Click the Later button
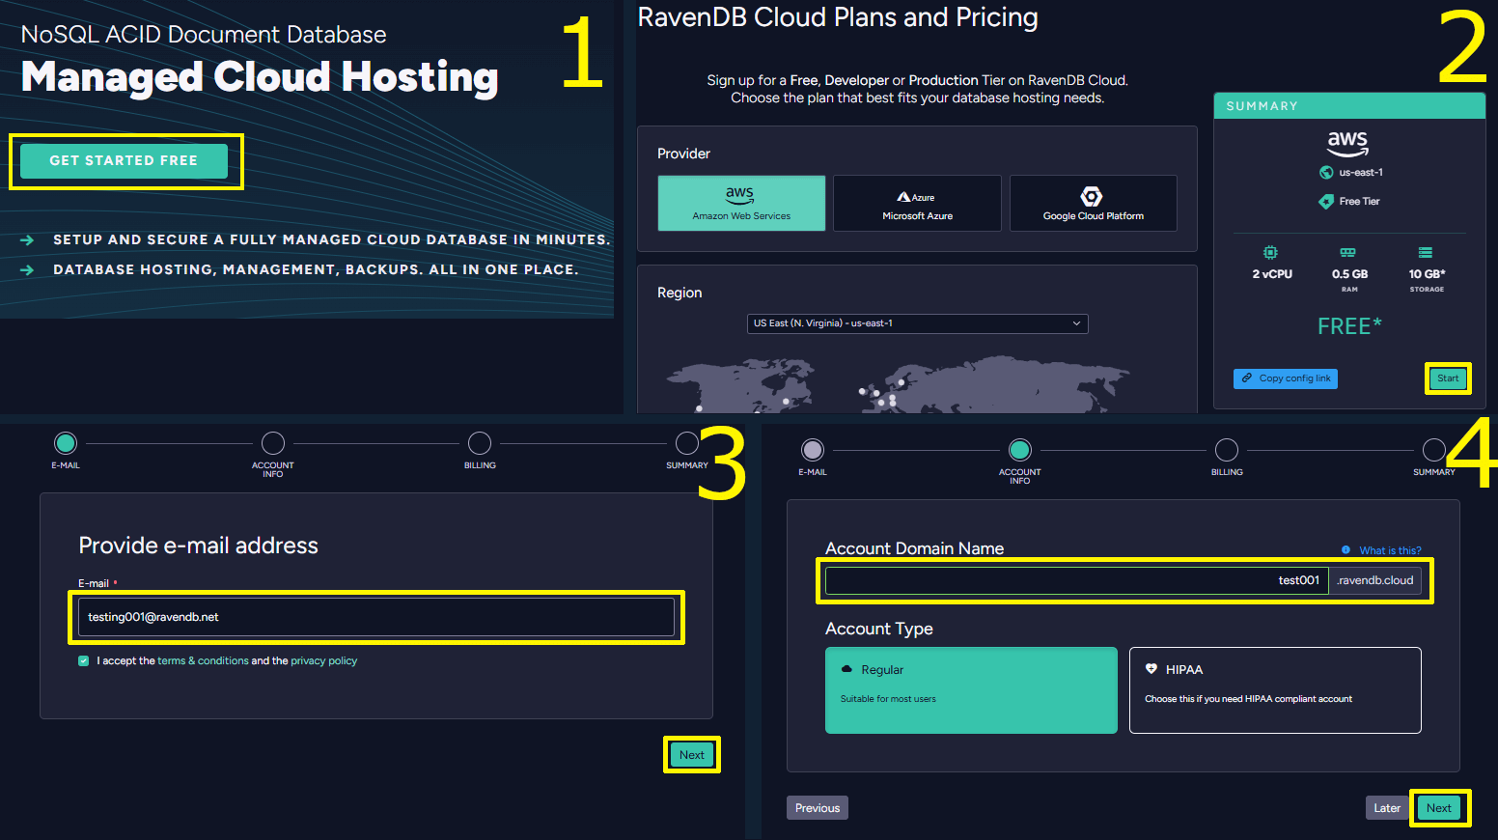This screenshot has width=1498, height=840. click(1387, 808)
